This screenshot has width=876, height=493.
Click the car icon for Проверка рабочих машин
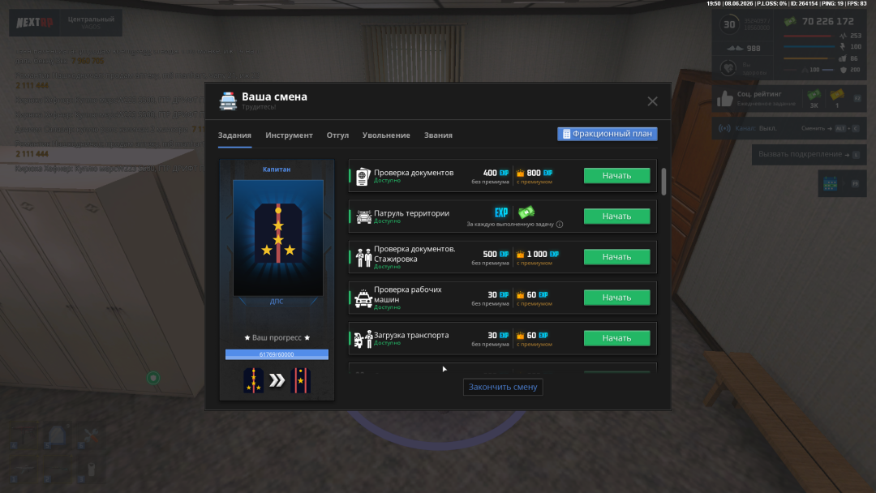363,298
